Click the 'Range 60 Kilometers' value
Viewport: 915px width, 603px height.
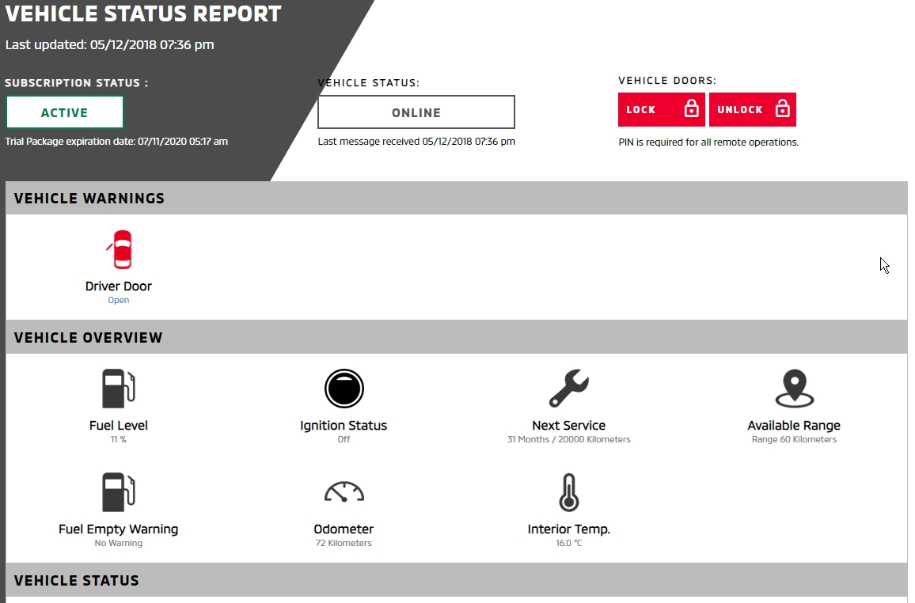click(794, 439)
